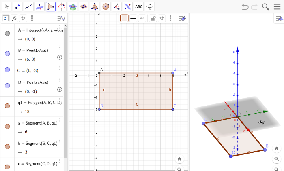This screenshot has height=171, width=284.
Task: Open graphics view settings gear
Action: click(161, 18)
